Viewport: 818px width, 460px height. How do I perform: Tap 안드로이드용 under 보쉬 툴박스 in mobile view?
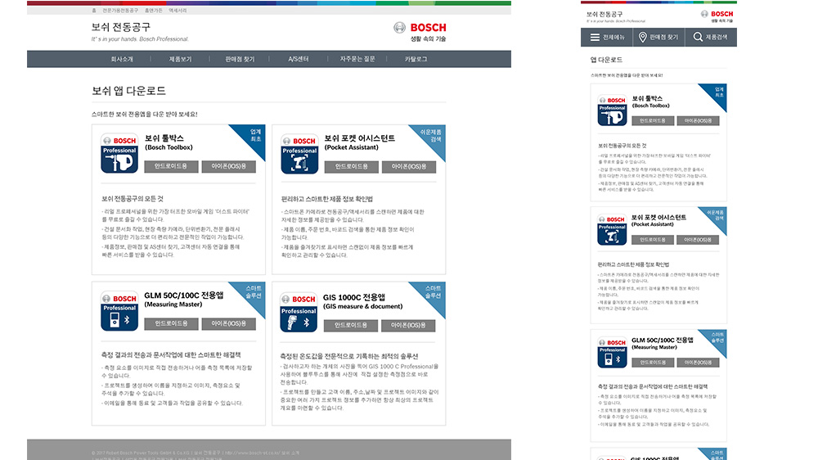653,120
